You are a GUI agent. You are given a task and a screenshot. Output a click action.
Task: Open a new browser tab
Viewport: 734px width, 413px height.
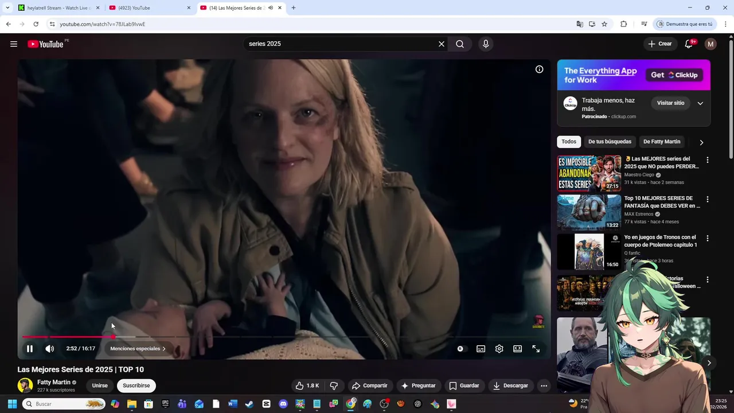pos(294,8)
